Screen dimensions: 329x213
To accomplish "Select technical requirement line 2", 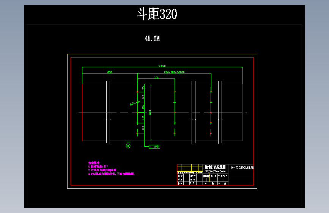I will tap(102, 170).
